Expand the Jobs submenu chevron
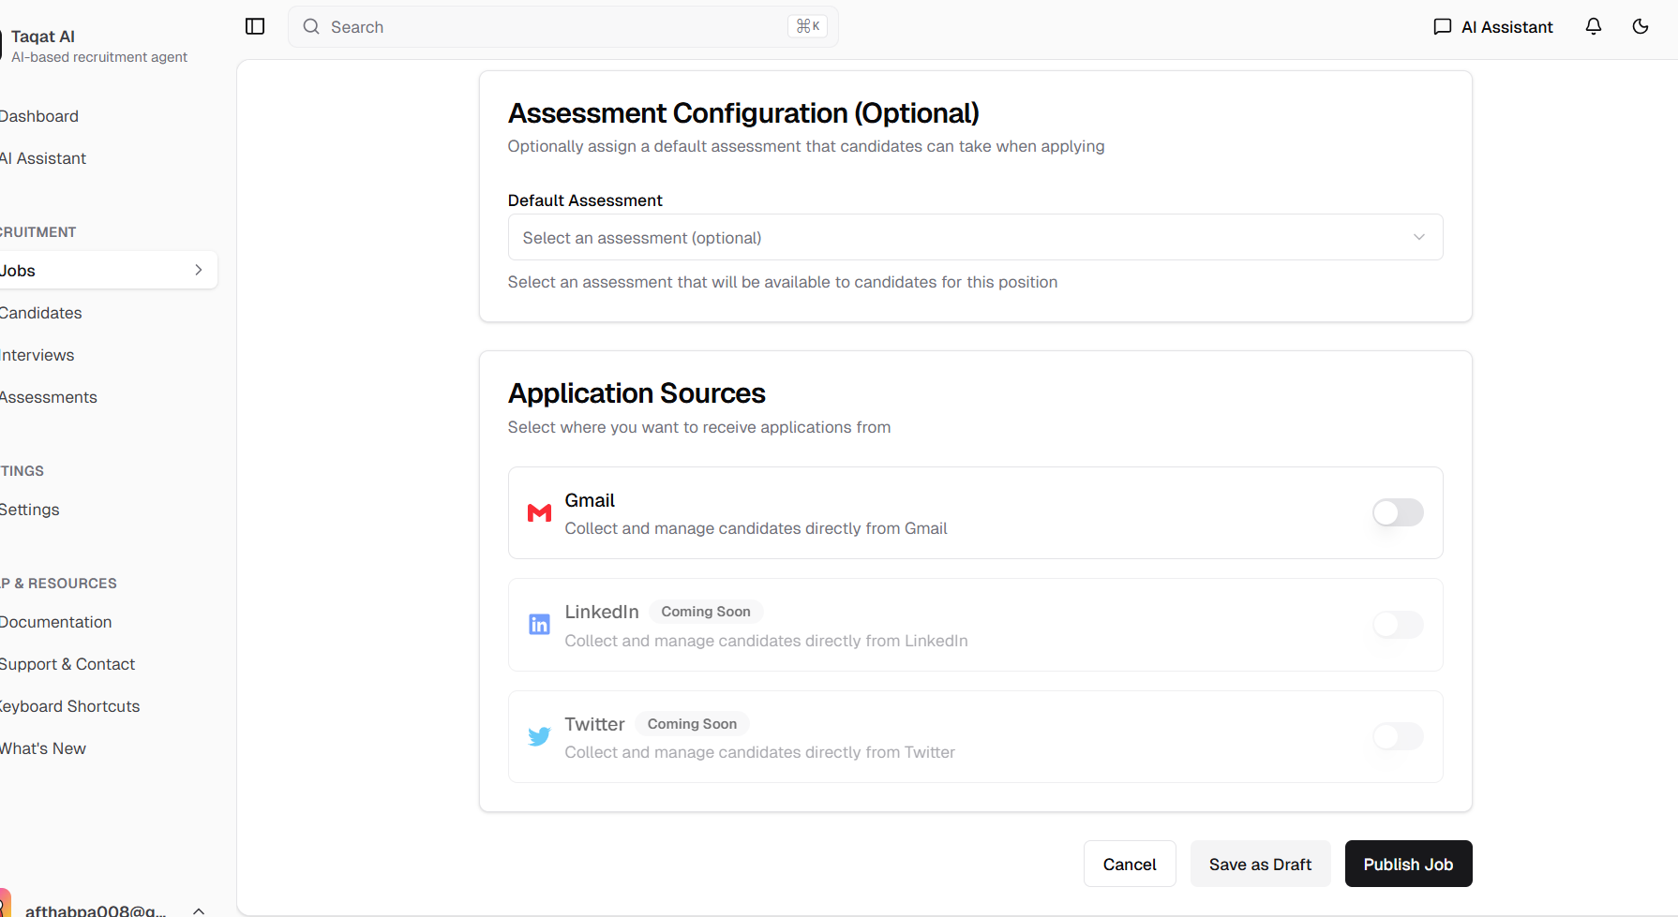The height and width of the screenshot is (917, 1678). (x=198, y=270)
